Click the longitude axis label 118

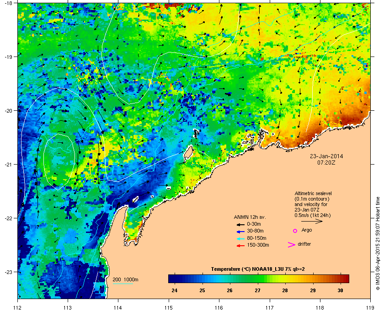tap(320, 308)
